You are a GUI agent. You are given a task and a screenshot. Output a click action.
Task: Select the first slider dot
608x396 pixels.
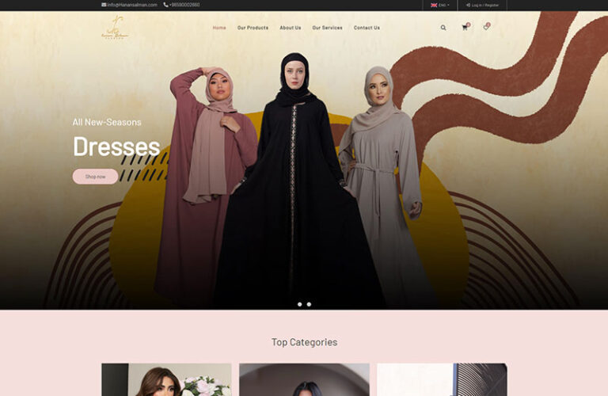click(299, 304)
